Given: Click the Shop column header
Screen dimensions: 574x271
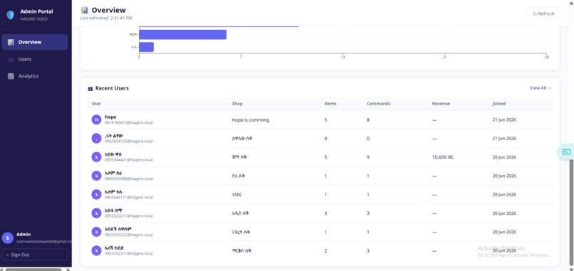Looking at the screenshot, I should [x=237, y=104].
